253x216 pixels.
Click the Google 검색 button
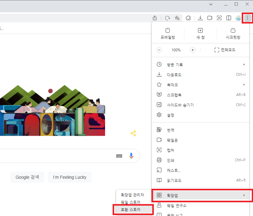27,177
